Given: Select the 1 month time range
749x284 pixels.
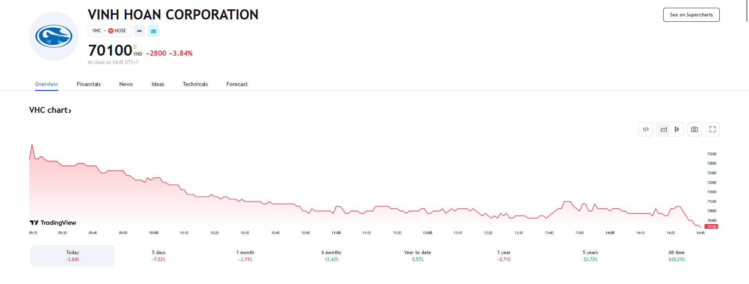Looking at the screenshot, I should coord(245,256).
